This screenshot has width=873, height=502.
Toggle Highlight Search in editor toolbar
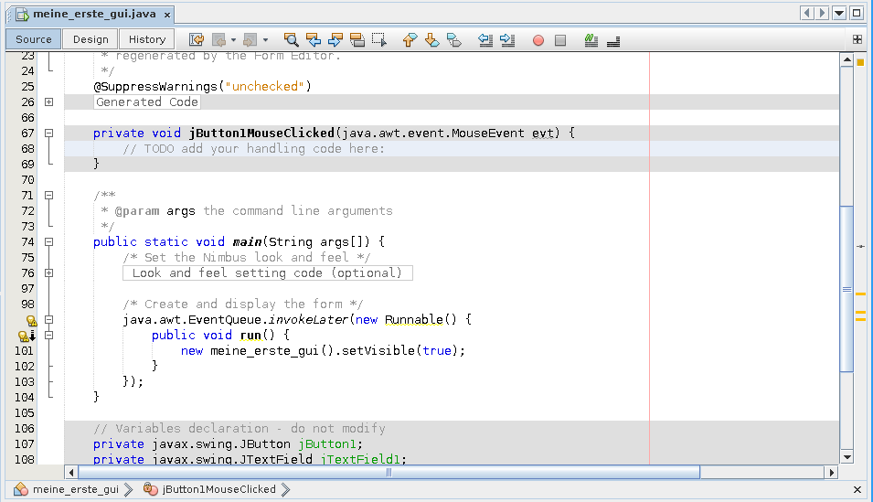tap(357, 40)
